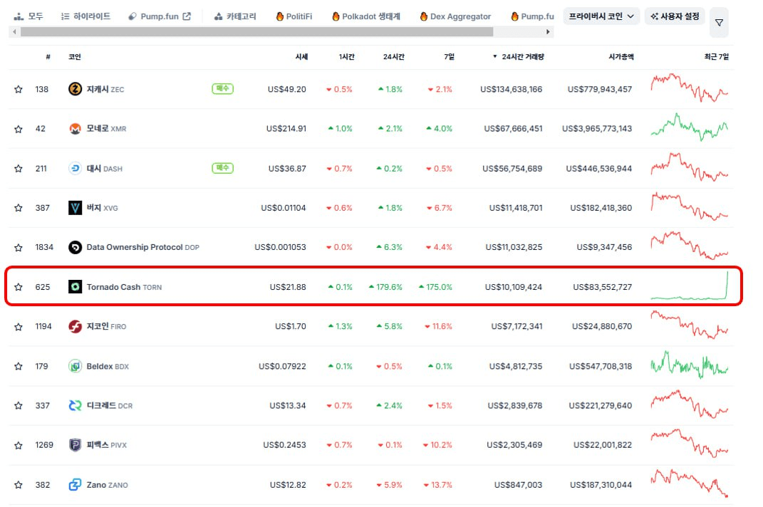Click the 매수 button for ZEC
The width and height of the screenshot is (763, 507).
click(222, 88)
